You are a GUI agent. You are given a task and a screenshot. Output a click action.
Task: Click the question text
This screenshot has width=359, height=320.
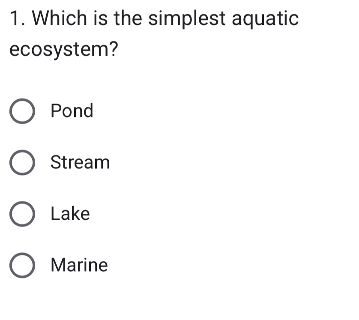point(153,18)
